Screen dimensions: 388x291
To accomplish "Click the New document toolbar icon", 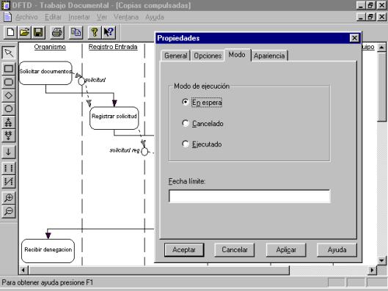I will (10, 32).
